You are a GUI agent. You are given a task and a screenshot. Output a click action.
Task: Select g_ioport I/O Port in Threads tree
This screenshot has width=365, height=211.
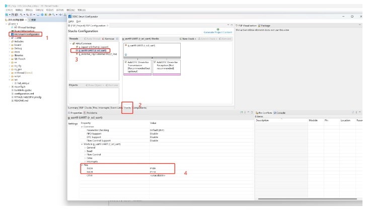tap(93, 47)
